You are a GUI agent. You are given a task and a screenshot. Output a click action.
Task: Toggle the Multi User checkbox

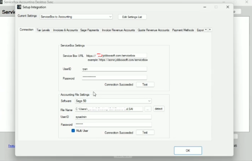73,130
